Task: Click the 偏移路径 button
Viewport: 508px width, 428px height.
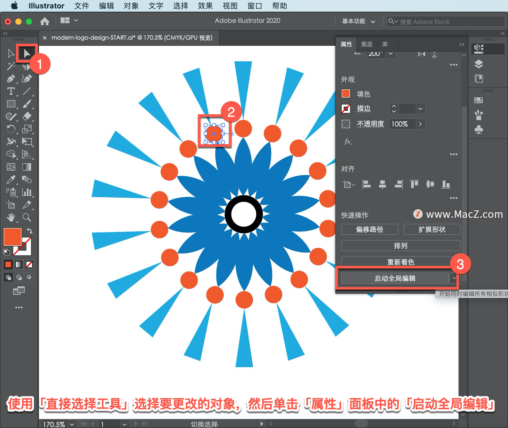Action: coord(369,229)
